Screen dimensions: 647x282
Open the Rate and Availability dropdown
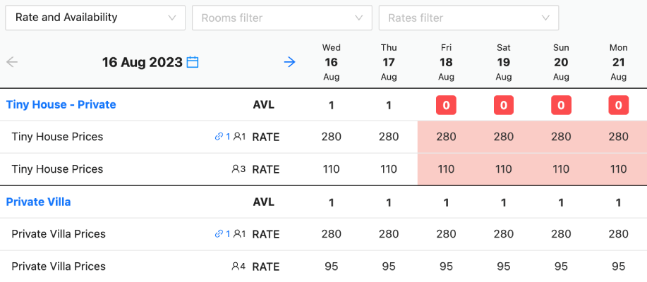point(95,18)
